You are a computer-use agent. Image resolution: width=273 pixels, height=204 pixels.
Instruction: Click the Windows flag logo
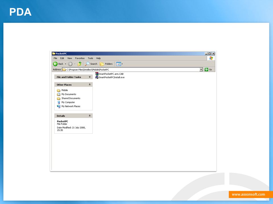coord(211,58)
